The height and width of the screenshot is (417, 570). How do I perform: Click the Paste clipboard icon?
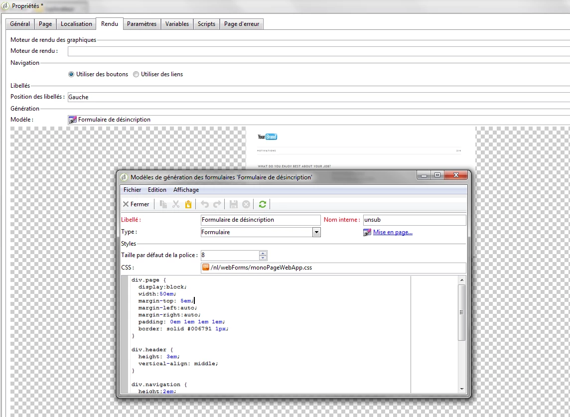coord(188,204)
